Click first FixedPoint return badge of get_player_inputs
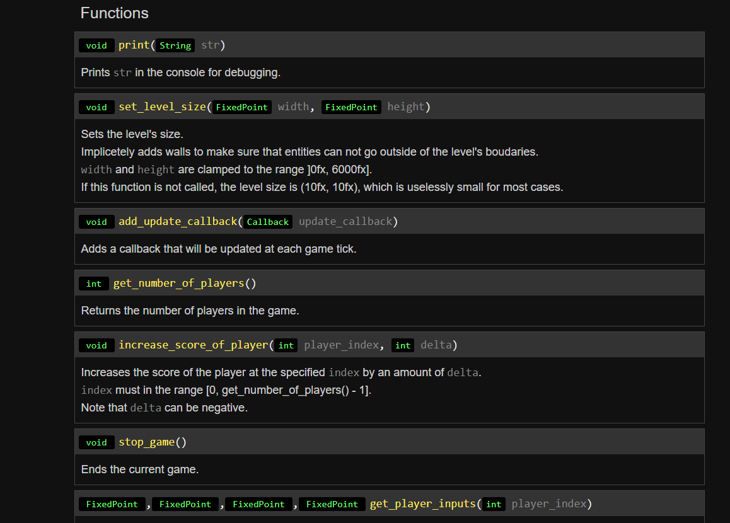This screenshot has height=523, width=730. click(112, 504)
